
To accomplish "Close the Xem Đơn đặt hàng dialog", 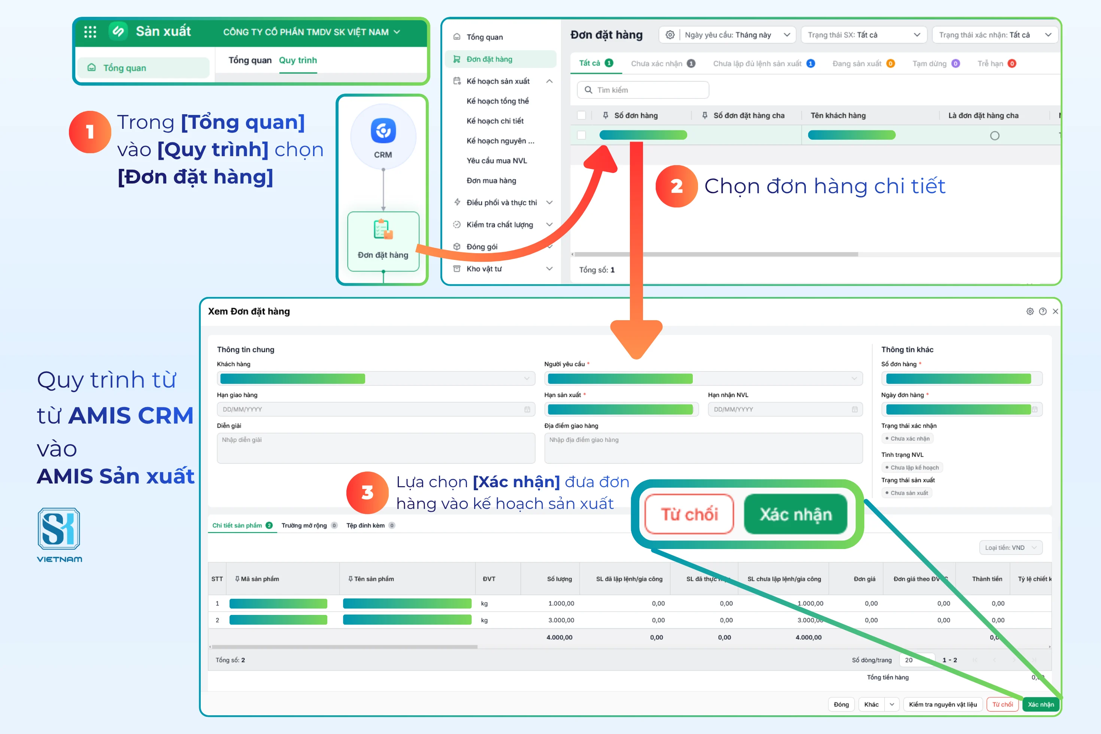I will pyautogui.click(x=1055, y=311).
